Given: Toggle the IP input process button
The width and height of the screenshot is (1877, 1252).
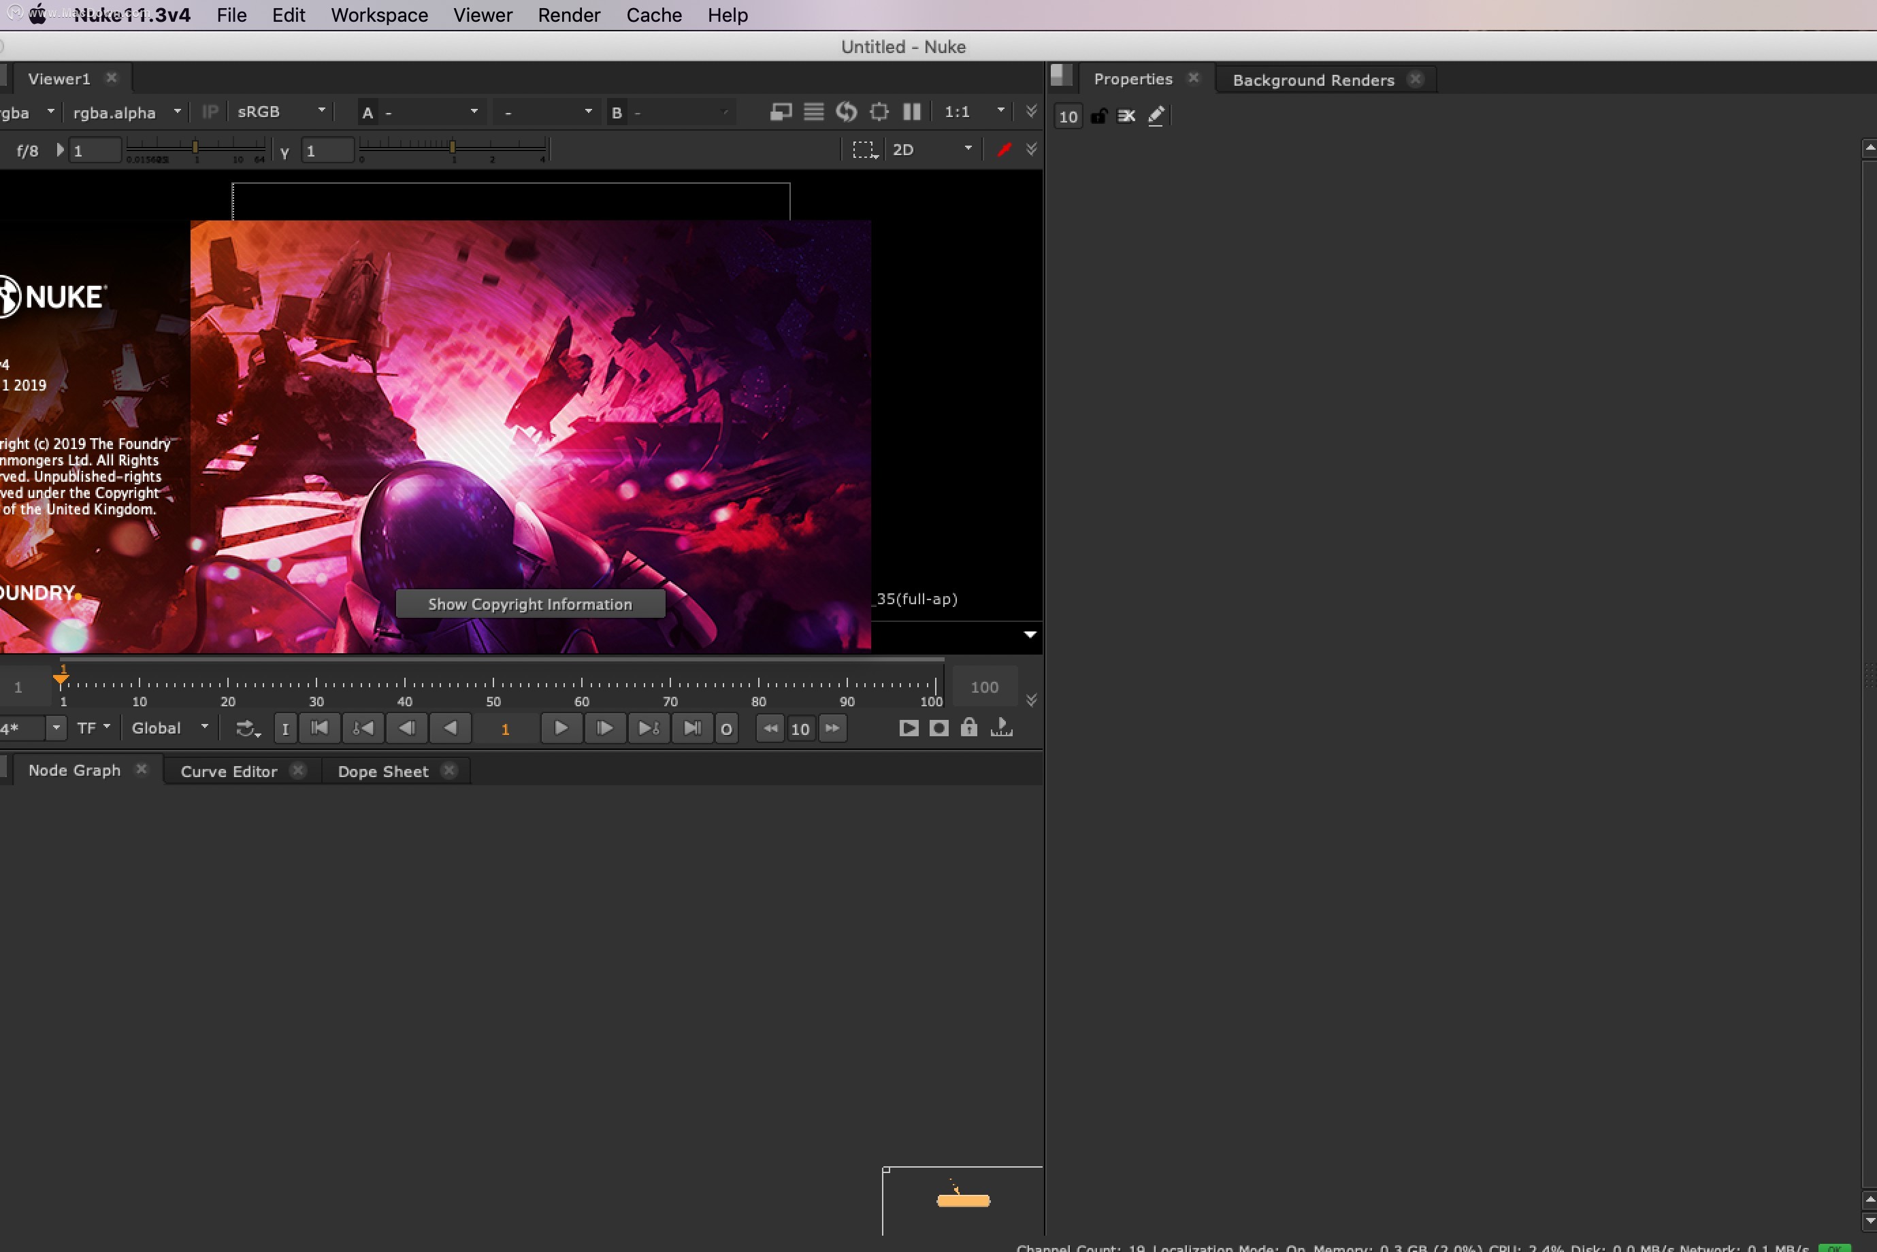Looking at the screenshot, I should [210, 112].
